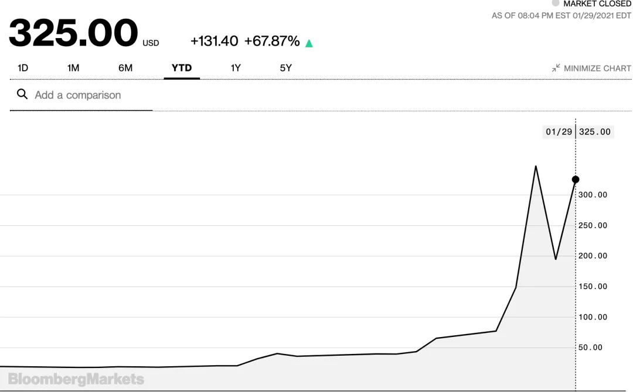633x392 pixels.
Task: Click the 325.00 crosshair price label
Action: [x=595, y=132]
